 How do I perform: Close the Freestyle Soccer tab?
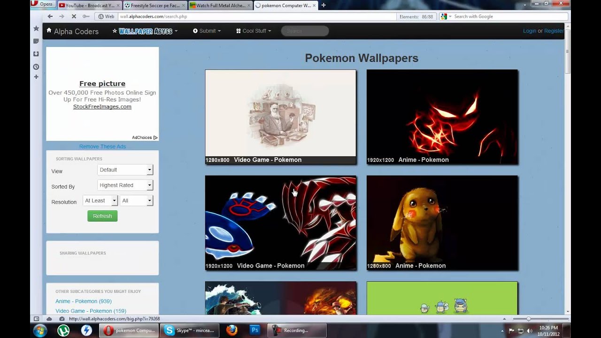[x=182, y=6]
